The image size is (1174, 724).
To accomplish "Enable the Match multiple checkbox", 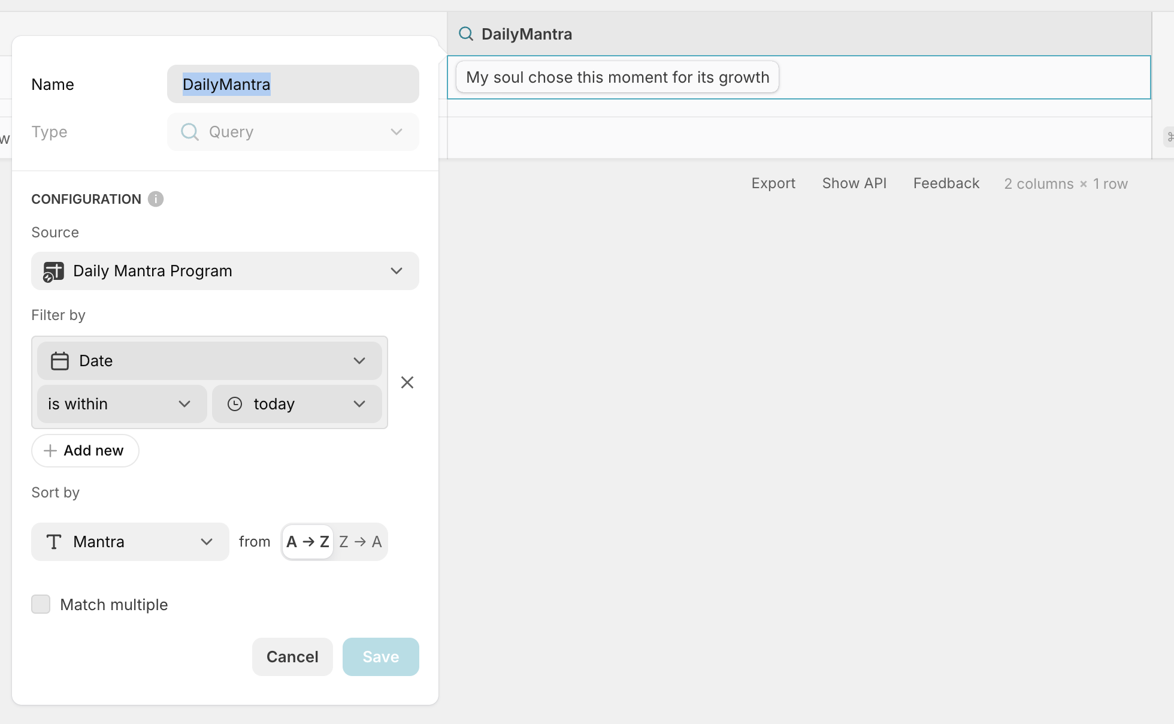I will point(41,604).
